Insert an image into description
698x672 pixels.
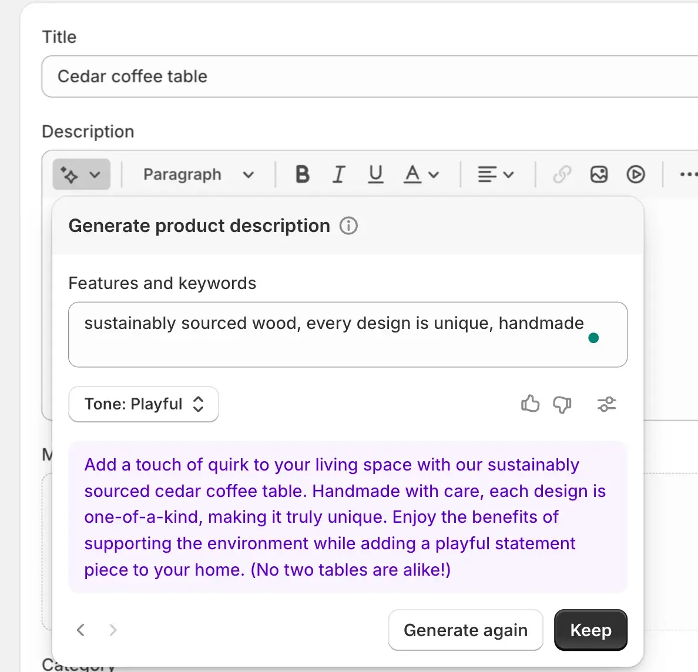599,174
